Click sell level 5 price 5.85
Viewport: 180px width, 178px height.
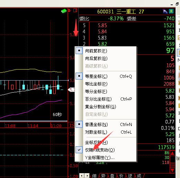pos(102,25)
